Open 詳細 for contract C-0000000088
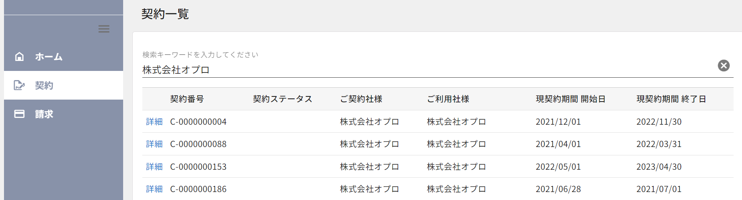742x200 pixels. pyautogui.click(x=154, y=144)
